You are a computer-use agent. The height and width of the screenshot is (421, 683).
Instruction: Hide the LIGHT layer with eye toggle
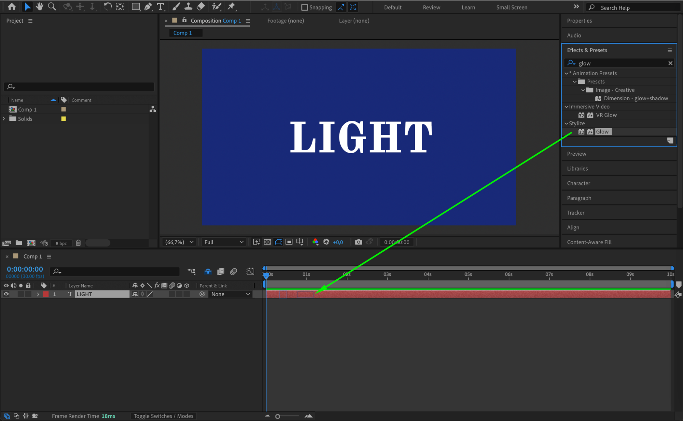click(6, 294)
